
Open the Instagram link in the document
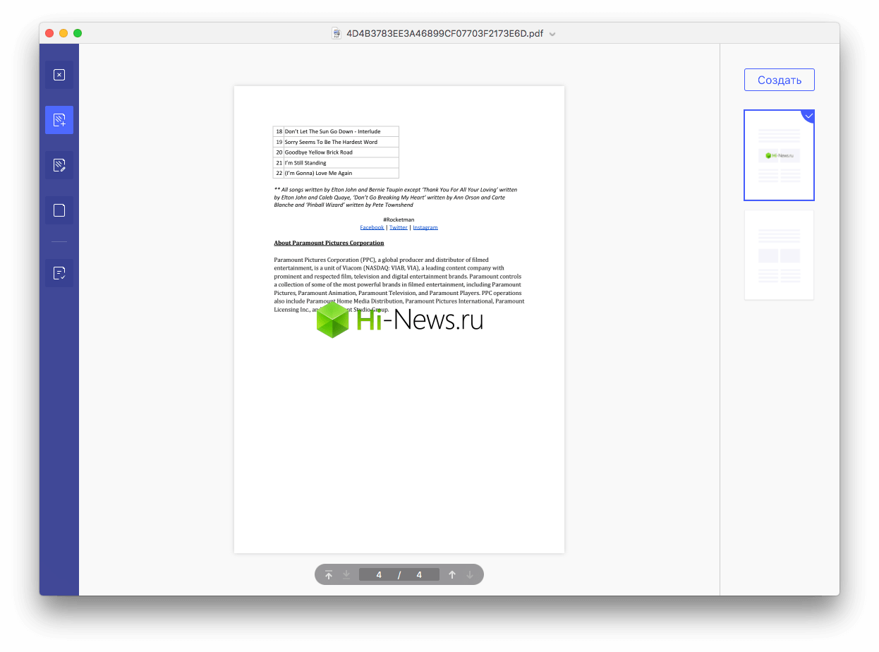click(425, 227)
